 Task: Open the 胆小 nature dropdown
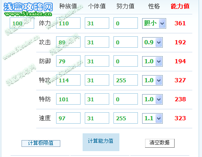tap(154, 23)
